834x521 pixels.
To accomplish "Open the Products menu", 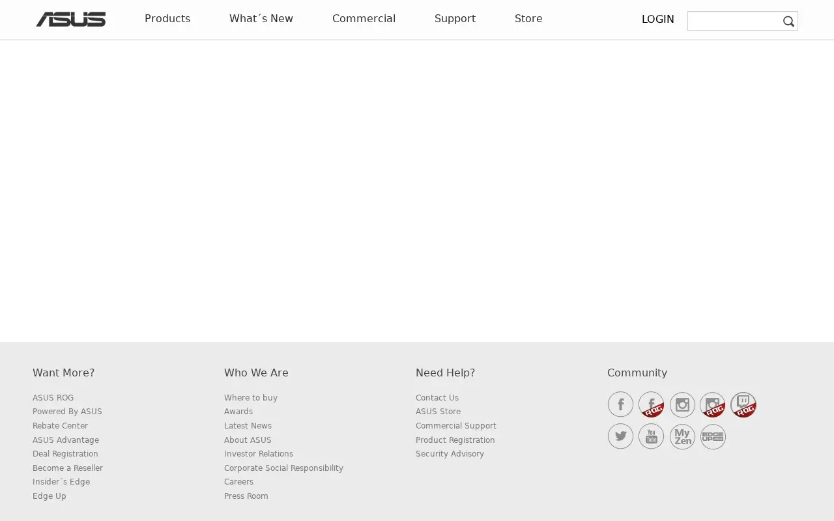I will click(x=167, y=19).
